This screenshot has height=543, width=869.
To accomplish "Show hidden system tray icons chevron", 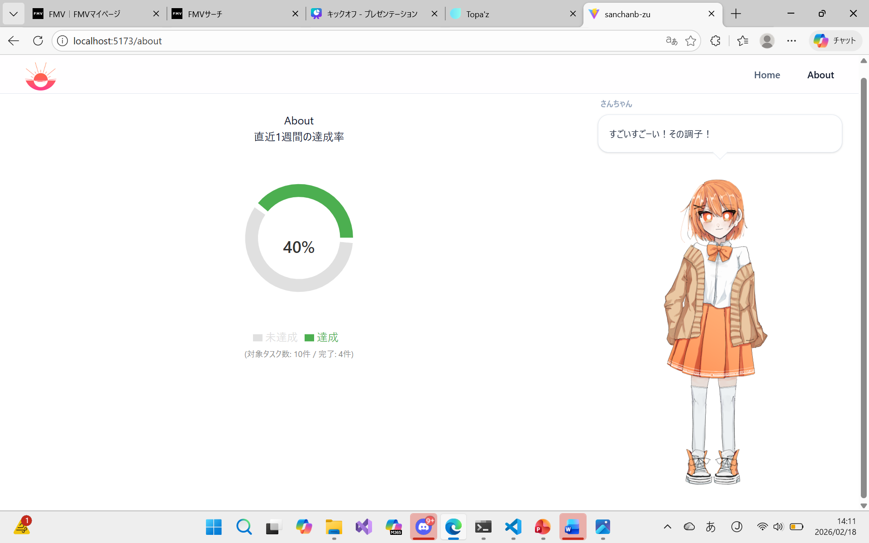I will pyautogui.click(x=667, y=527).
